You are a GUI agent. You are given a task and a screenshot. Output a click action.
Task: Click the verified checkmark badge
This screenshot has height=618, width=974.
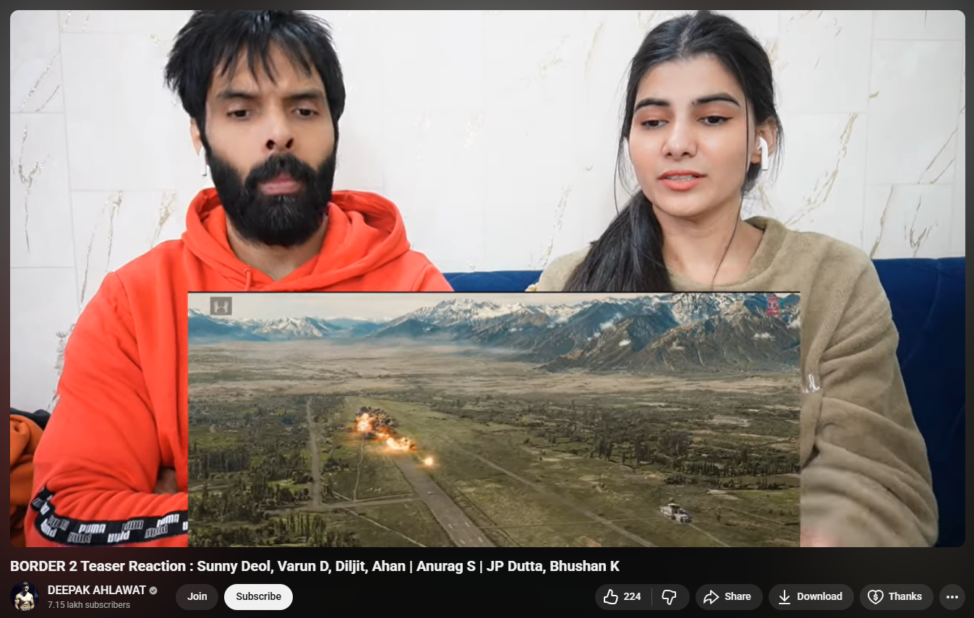(153, 591)
